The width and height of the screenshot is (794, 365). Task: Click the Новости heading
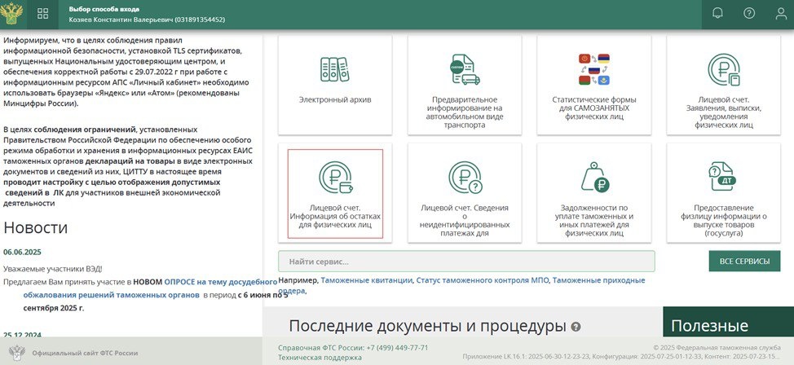35,228
